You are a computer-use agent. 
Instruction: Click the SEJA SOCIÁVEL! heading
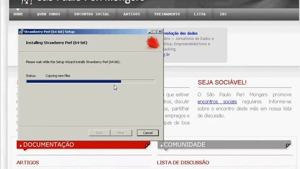[x=222, y=83]
